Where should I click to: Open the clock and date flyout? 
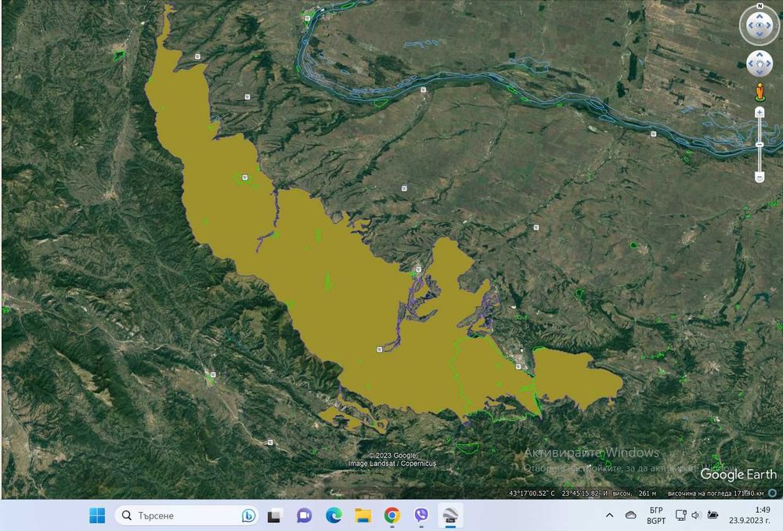[x=749, y=515]
